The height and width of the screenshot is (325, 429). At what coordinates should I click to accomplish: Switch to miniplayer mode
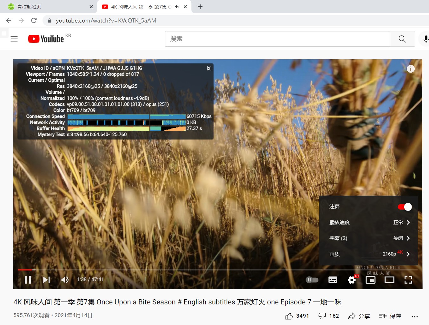(x=370, y=280)
